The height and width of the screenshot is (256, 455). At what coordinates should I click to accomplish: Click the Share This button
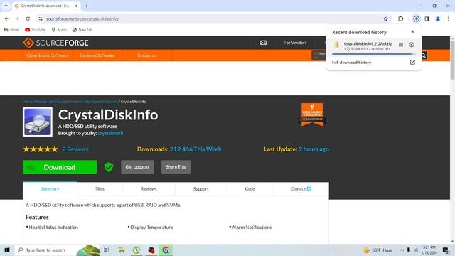pos(176,167)
